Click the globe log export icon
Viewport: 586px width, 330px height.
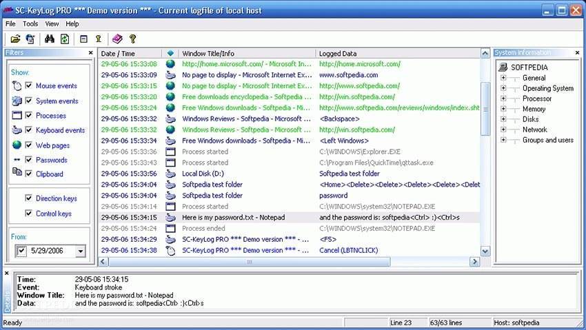tap(30, 39)
